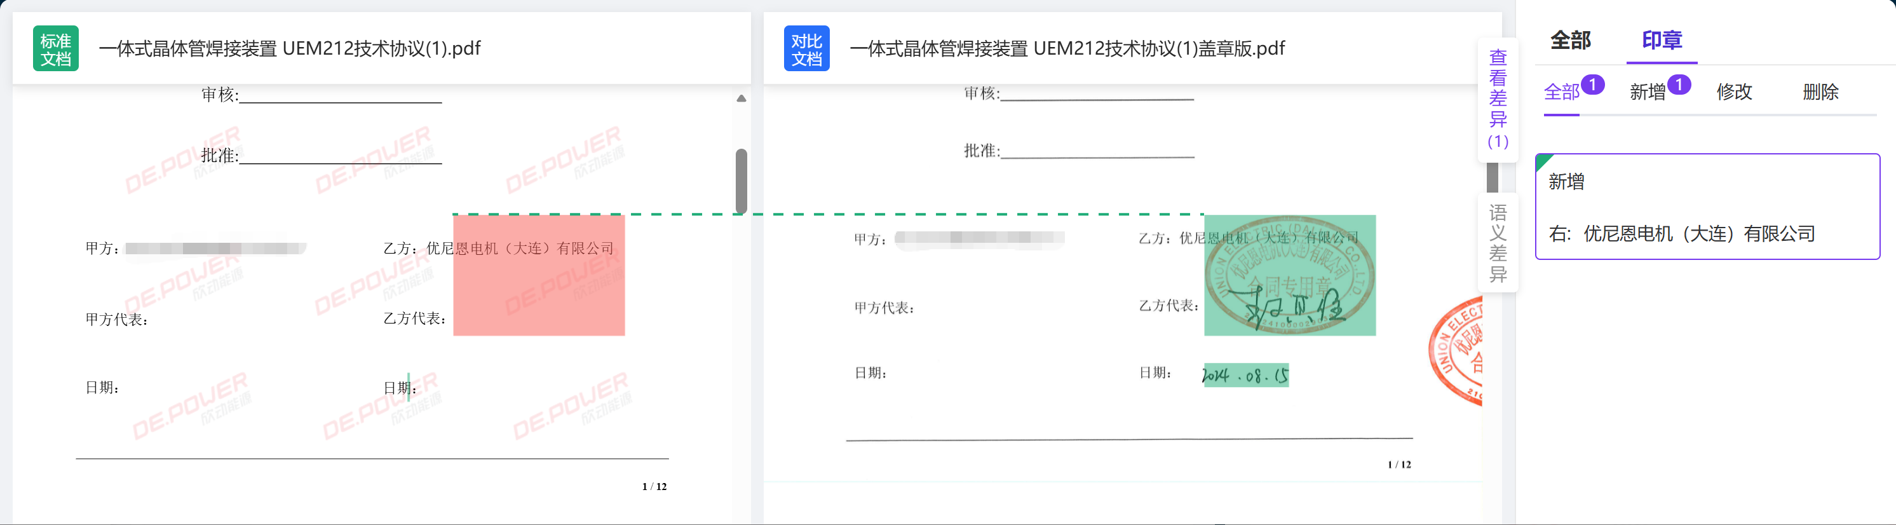Click the green corner marker on difference card

pos(1543,161)
